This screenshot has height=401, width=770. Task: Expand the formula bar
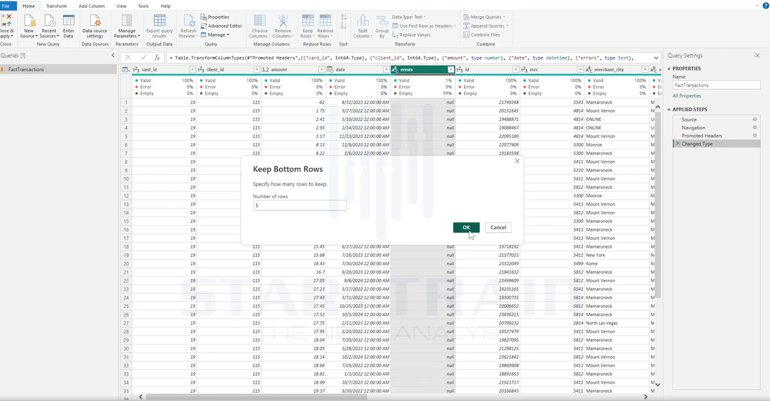point(655,58)
